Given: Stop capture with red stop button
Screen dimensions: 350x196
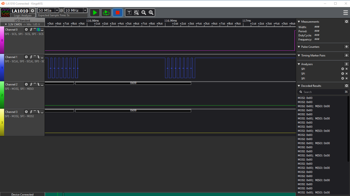Looking at the screenshot, I should (118, 13).
